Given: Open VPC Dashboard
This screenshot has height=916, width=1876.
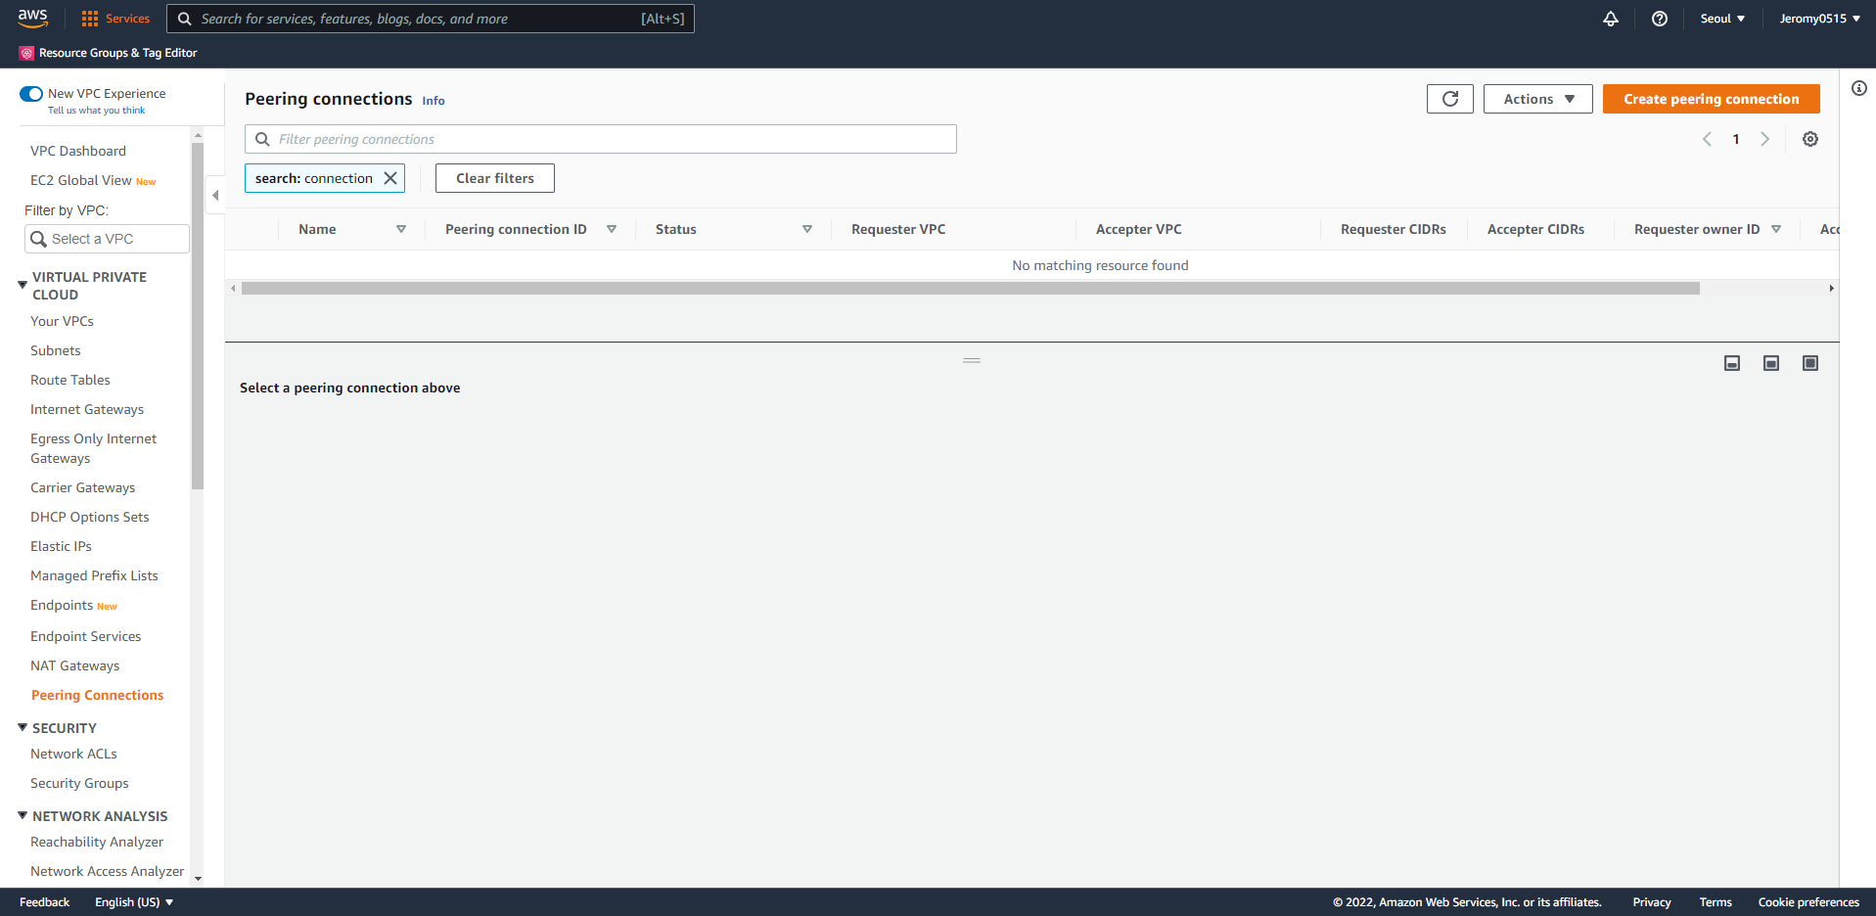Looking at the screenshot, I should [x=78, y=151].
